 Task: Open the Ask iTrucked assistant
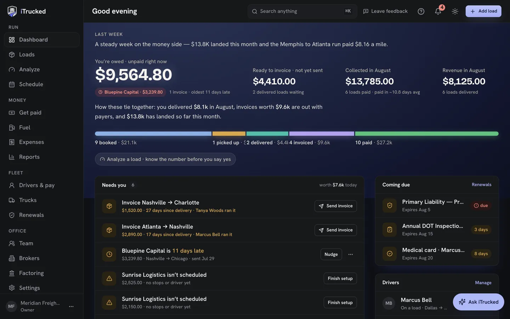(x=478, y=302)
